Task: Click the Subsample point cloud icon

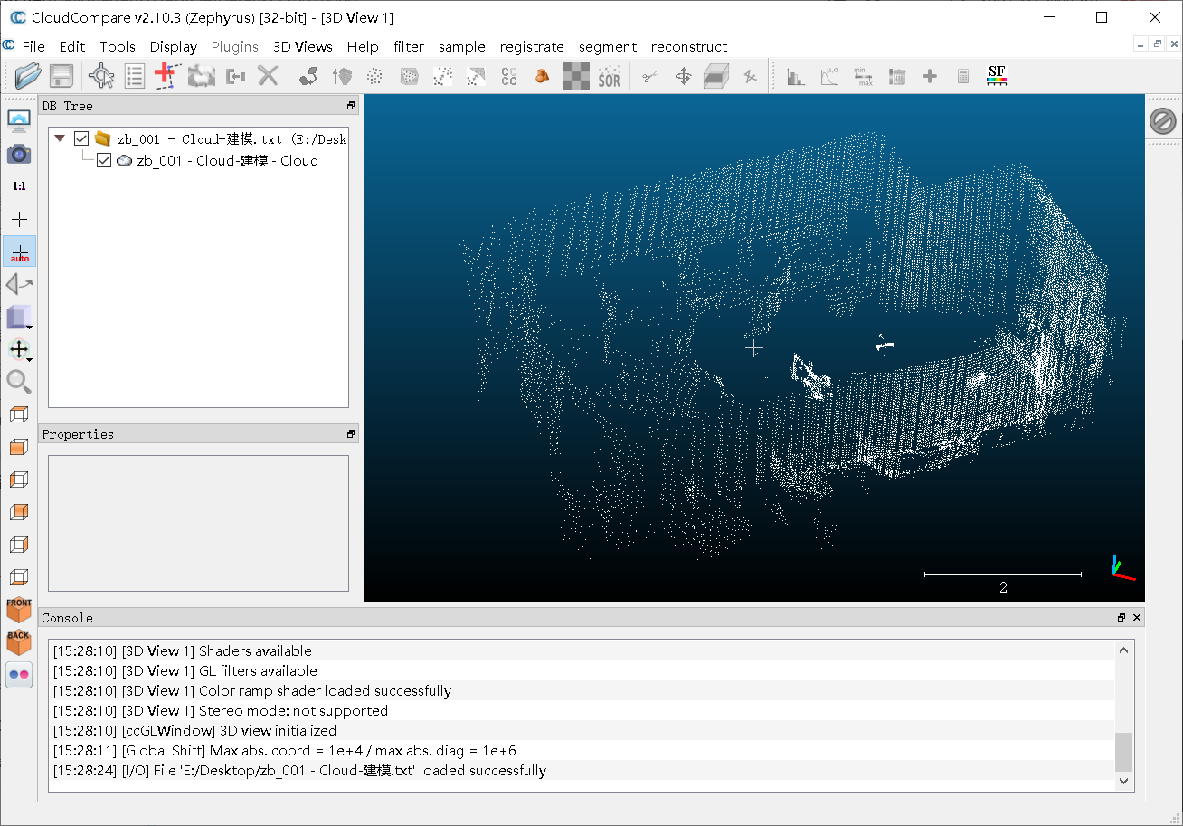Action: pos(375,77)
